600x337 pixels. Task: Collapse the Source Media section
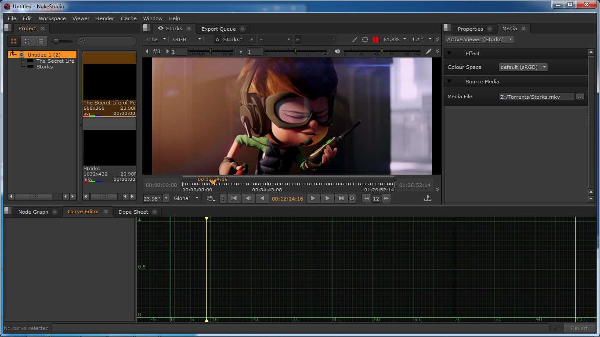pos(449,81)
